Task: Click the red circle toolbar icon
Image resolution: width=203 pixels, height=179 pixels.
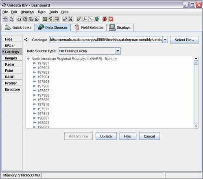Action: (x=105, y=19)
